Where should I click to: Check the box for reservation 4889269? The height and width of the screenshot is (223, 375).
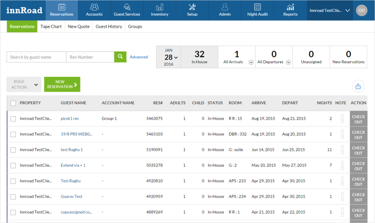tap(13, 212)
